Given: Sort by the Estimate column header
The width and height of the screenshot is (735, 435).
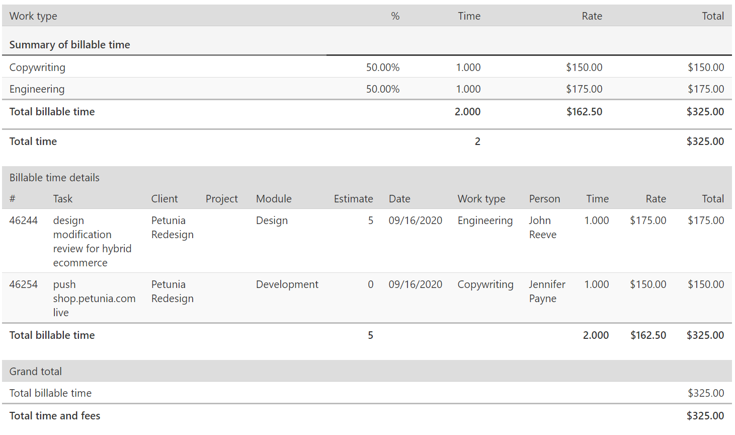Looking at the screenshot, I should pyautogui.click(x=353, y=199).
